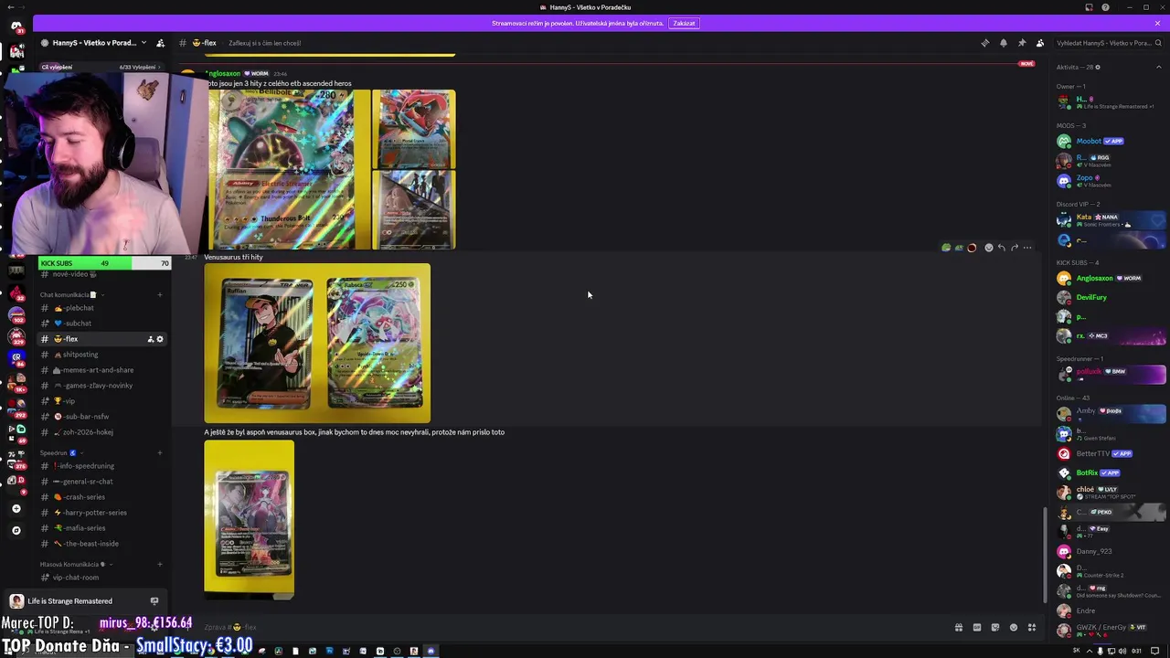Open the HannyS server name dropdown
This screenshot has width=1170, height=658.
(x=94, y=43)
